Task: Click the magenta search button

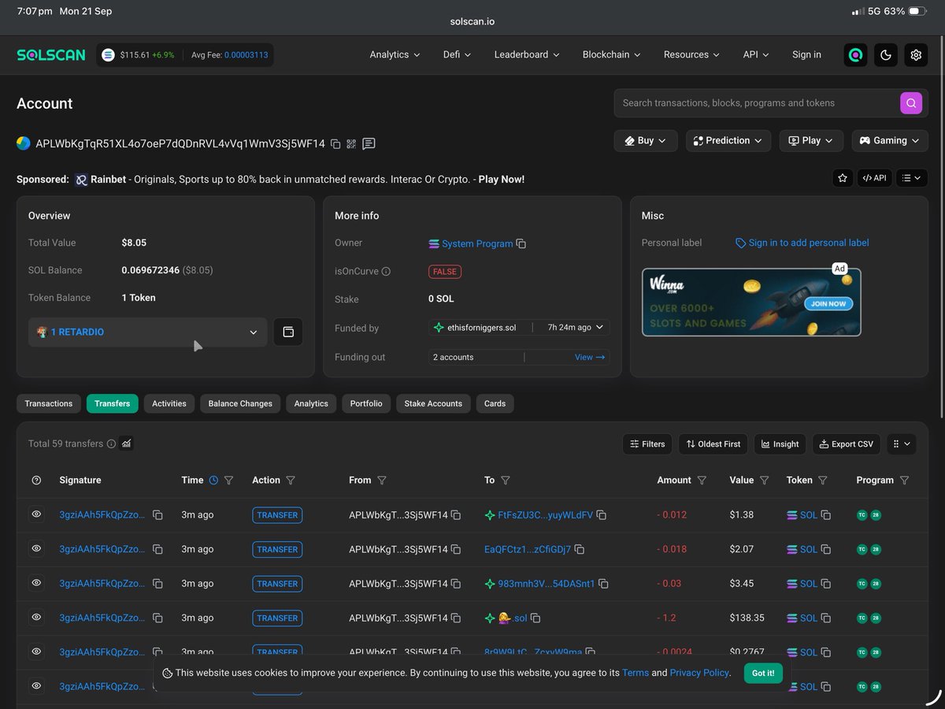Action: point(911,103)
